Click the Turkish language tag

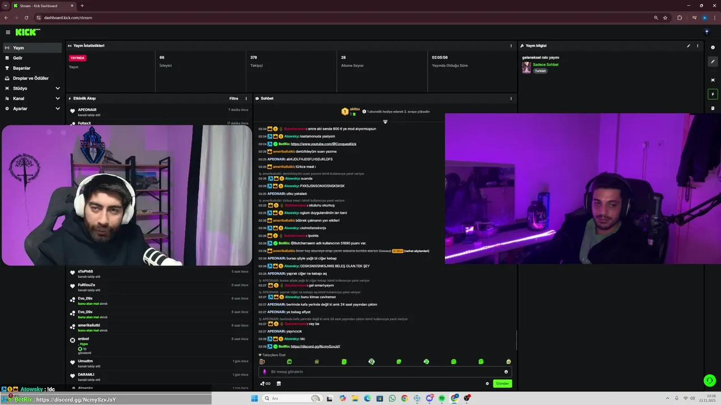(540, 71)
